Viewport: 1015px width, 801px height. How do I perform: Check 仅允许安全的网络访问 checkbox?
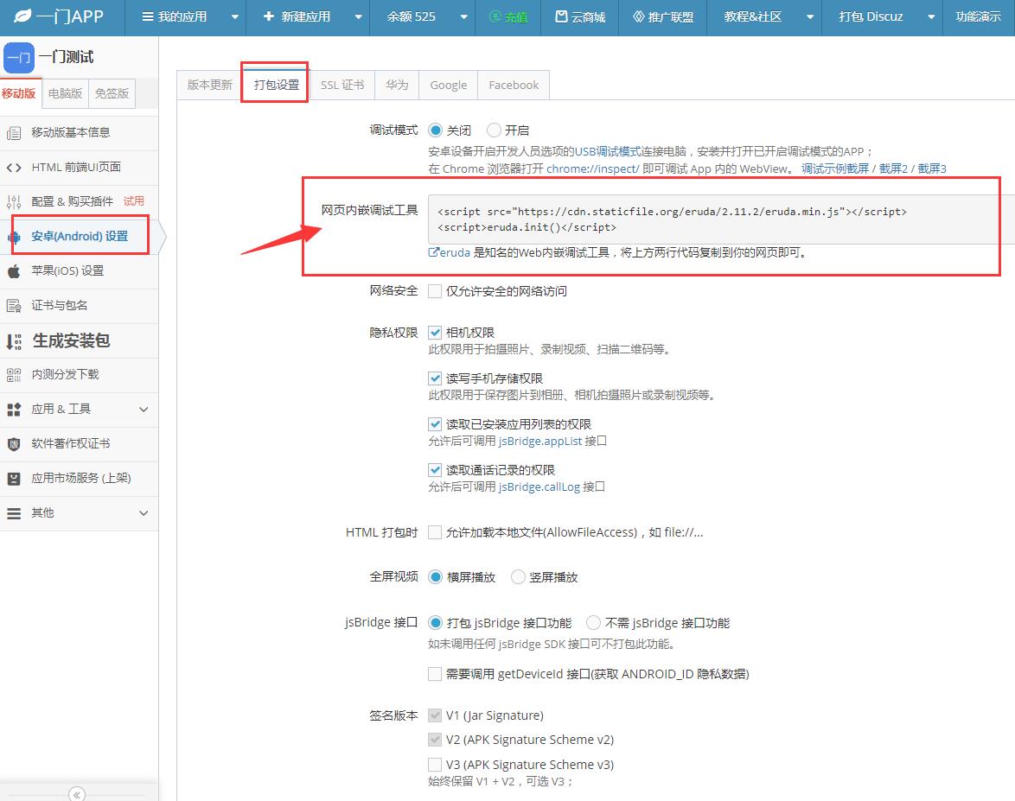pos(435,291)
